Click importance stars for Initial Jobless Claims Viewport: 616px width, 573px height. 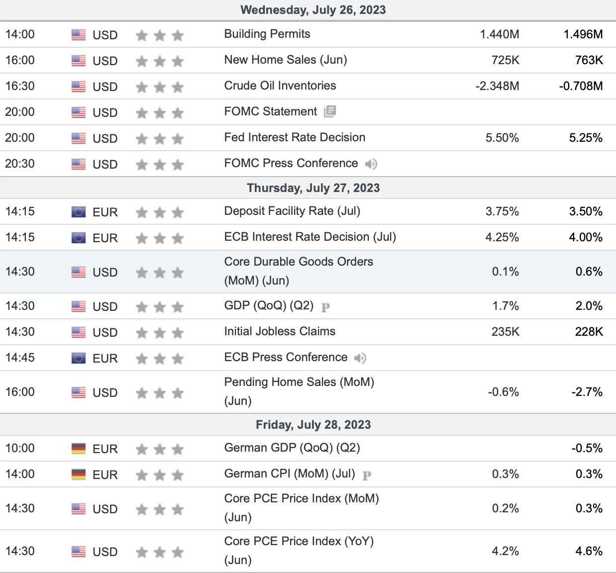tap(160, 333)
